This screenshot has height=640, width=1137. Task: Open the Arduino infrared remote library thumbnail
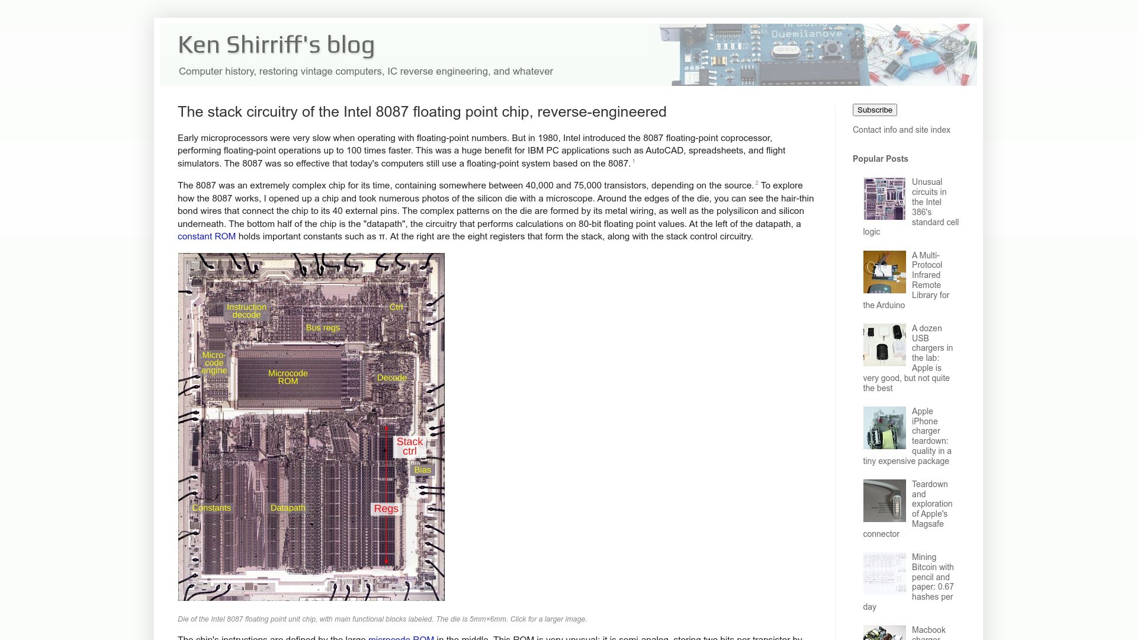tap(884, 272)
